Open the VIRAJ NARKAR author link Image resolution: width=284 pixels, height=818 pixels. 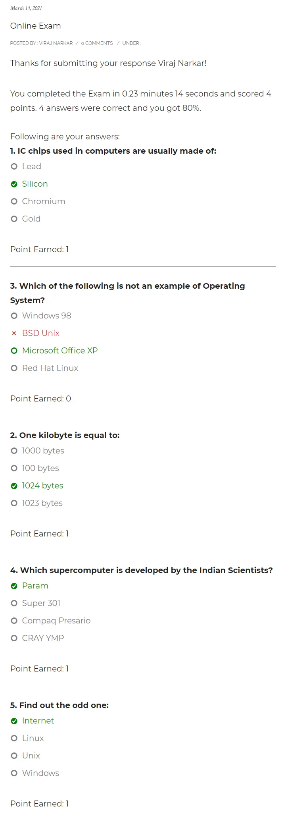coord(56,43)
